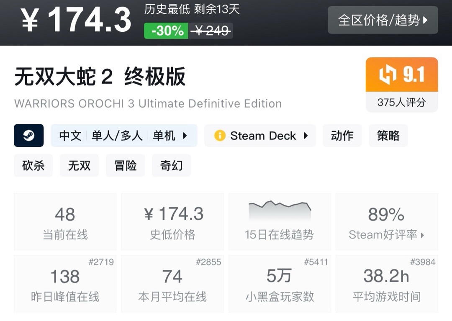Open the 昨日峰值在线 peak online stat
Viewport: 452px width, 321px height.
click(x=65, y=284)
